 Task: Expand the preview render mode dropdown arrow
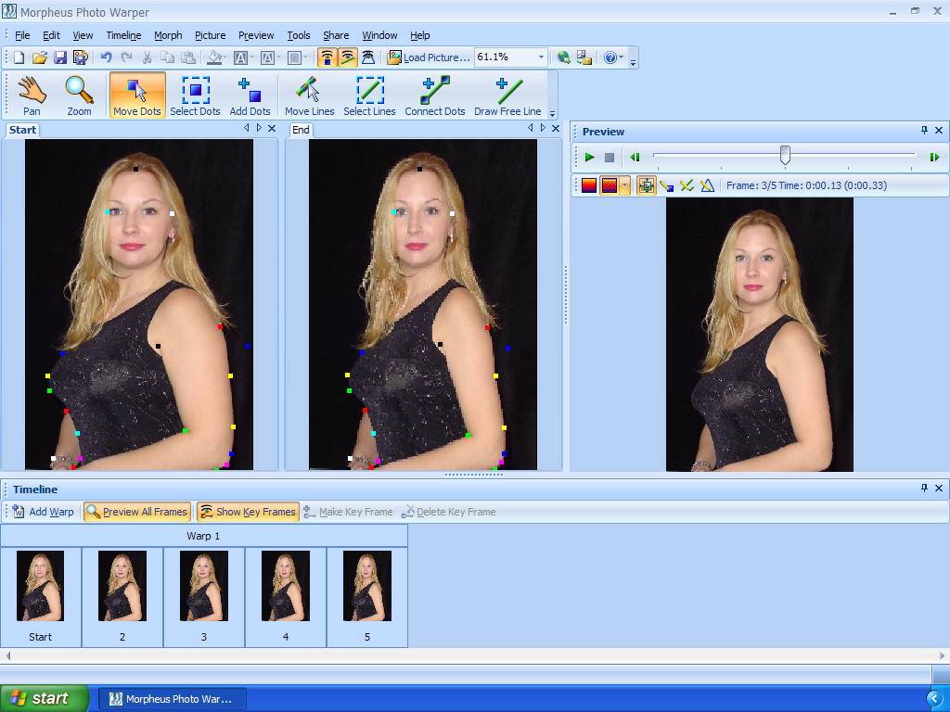tap(624, 185)
